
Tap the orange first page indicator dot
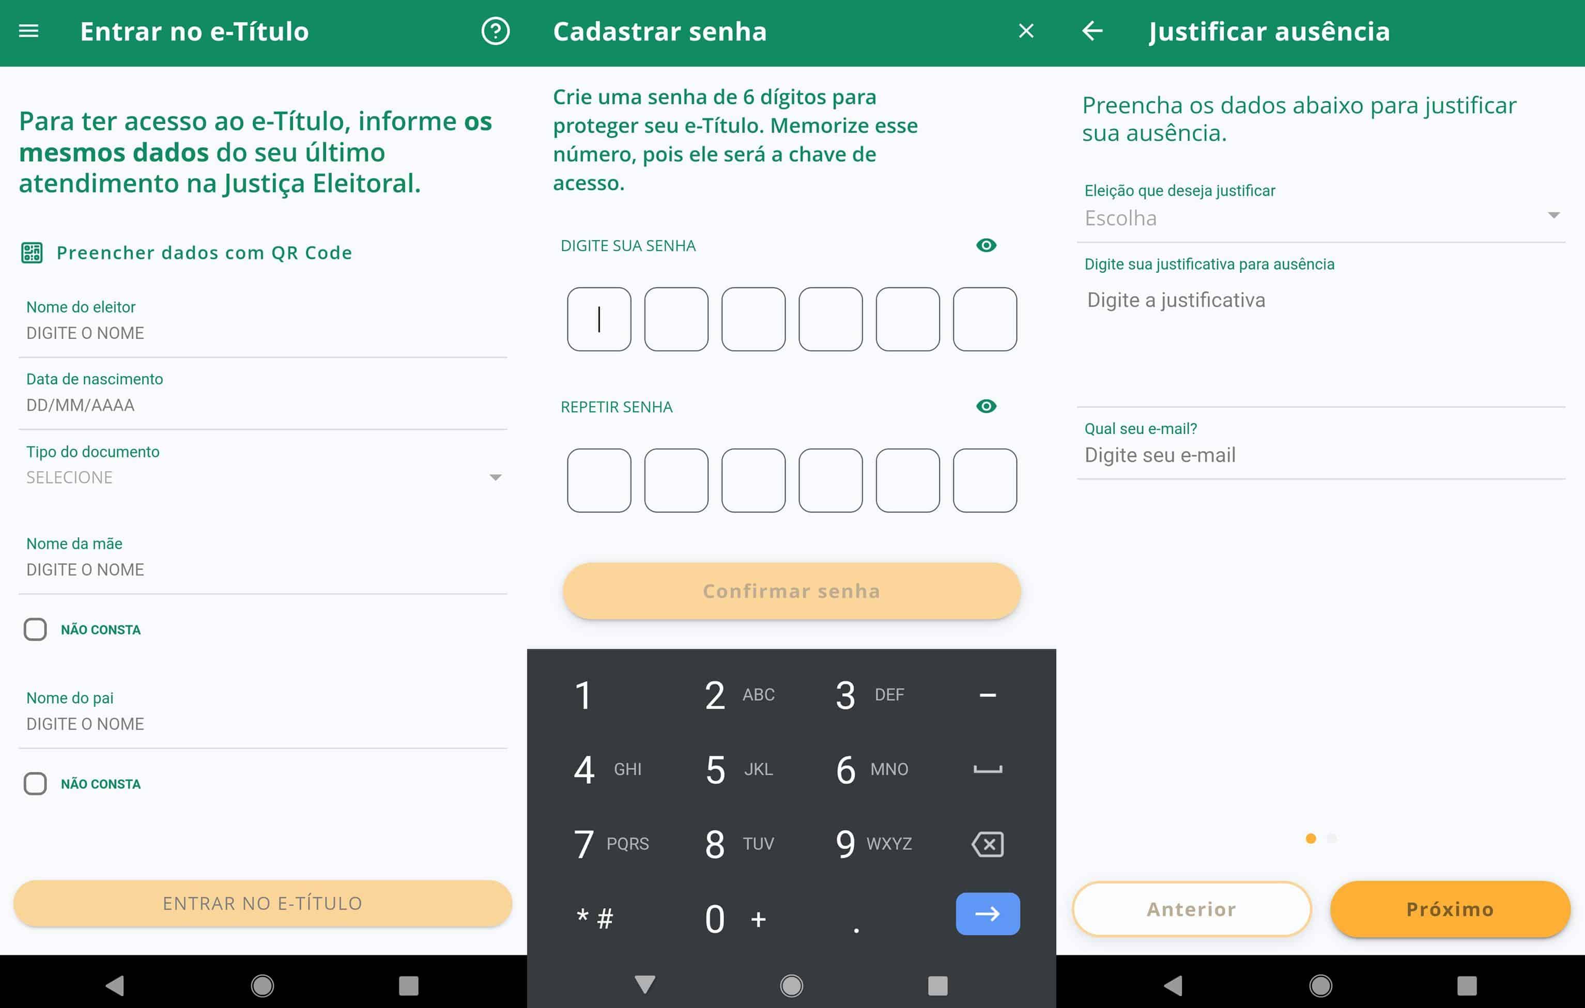coord(1311,838)
